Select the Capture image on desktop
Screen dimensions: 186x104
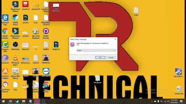point(25,72)
